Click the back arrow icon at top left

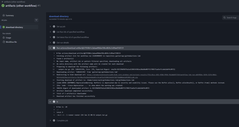pos(2,2)
